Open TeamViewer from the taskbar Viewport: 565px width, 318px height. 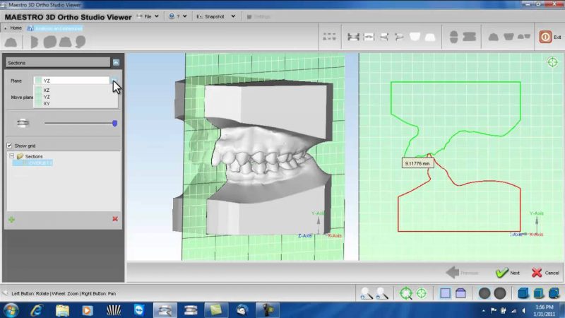click(x=139, y=310)
